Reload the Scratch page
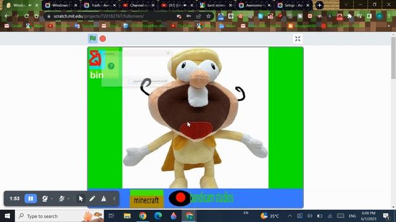396x222 pixels. coord(27,16)
